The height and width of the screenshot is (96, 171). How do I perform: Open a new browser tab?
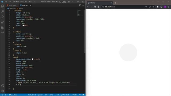(x=116, y=3)
